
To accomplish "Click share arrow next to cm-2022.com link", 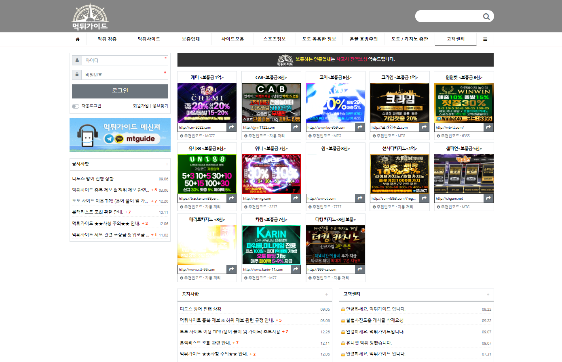I will click(x=231, y=127).
